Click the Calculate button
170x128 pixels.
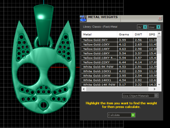tap(121, 115)
